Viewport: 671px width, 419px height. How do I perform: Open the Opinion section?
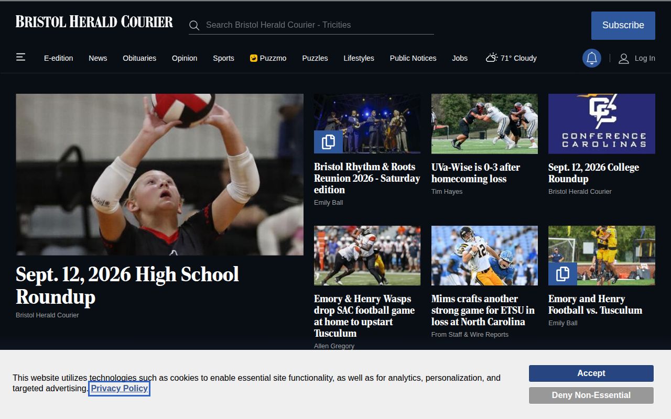pyautogui.click(x=185, y=58)
